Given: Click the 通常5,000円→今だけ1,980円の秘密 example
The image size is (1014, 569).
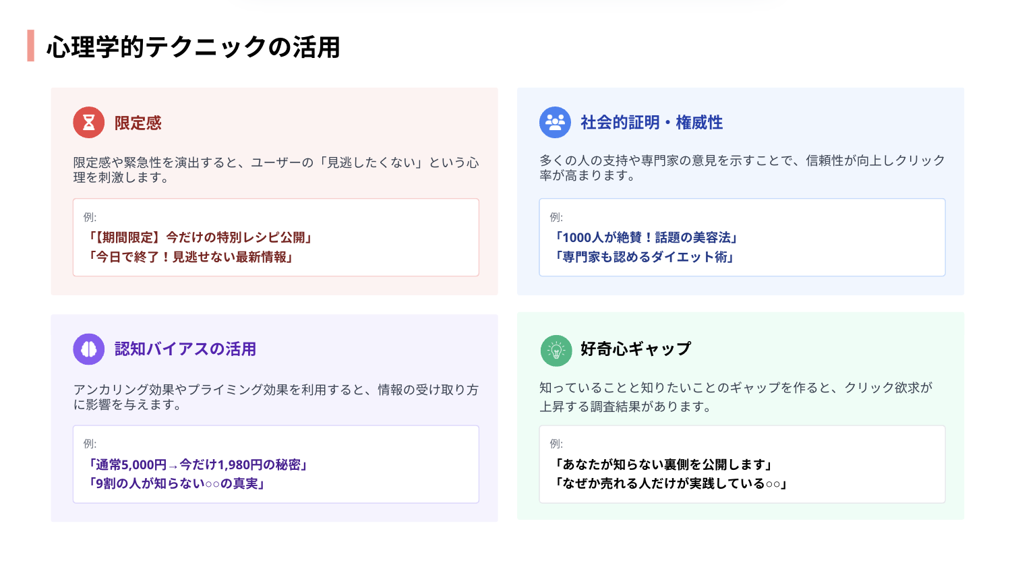Looking at the screenshot, I should [197, 465].
